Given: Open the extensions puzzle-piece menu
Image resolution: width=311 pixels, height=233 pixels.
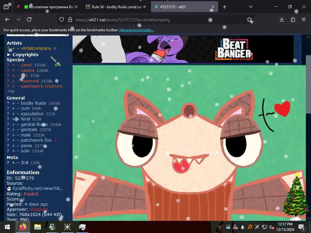Looking at the screenshot, I should pos(293,19).
